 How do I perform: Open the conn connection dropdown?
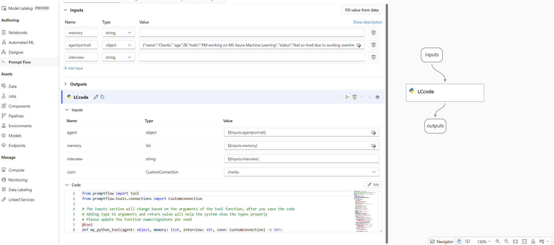point(301,172)
